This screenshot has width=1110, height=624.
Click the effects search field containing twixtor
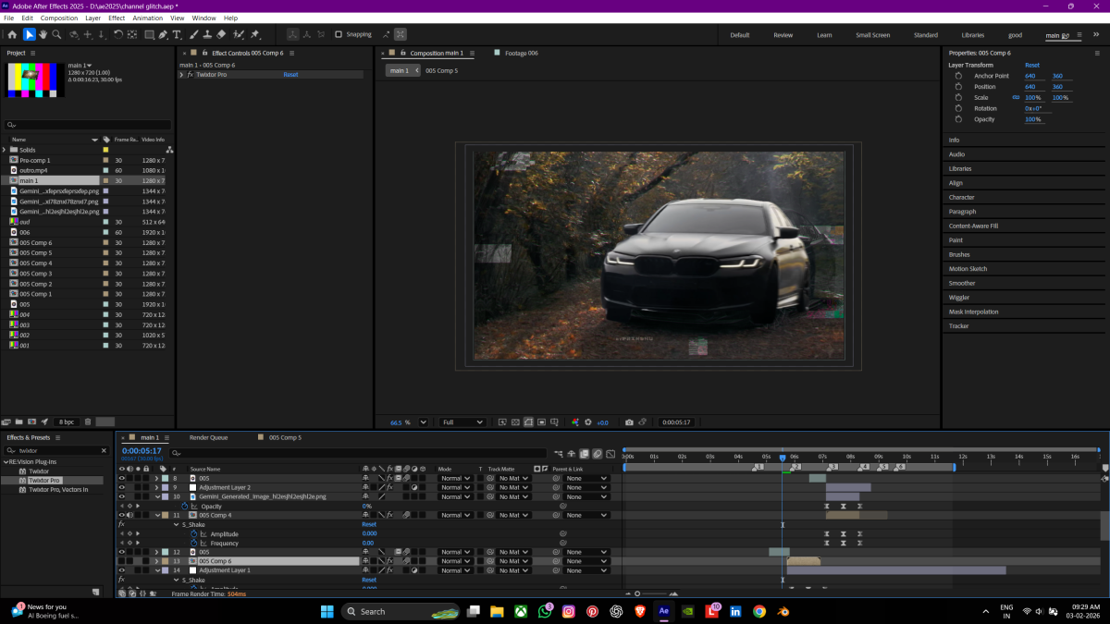(55, 450)
